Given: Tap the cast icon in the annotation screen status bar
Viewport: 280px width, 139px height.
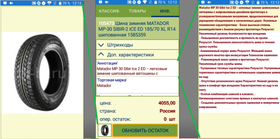Looking at the screenshot, I should pos(232,2).
